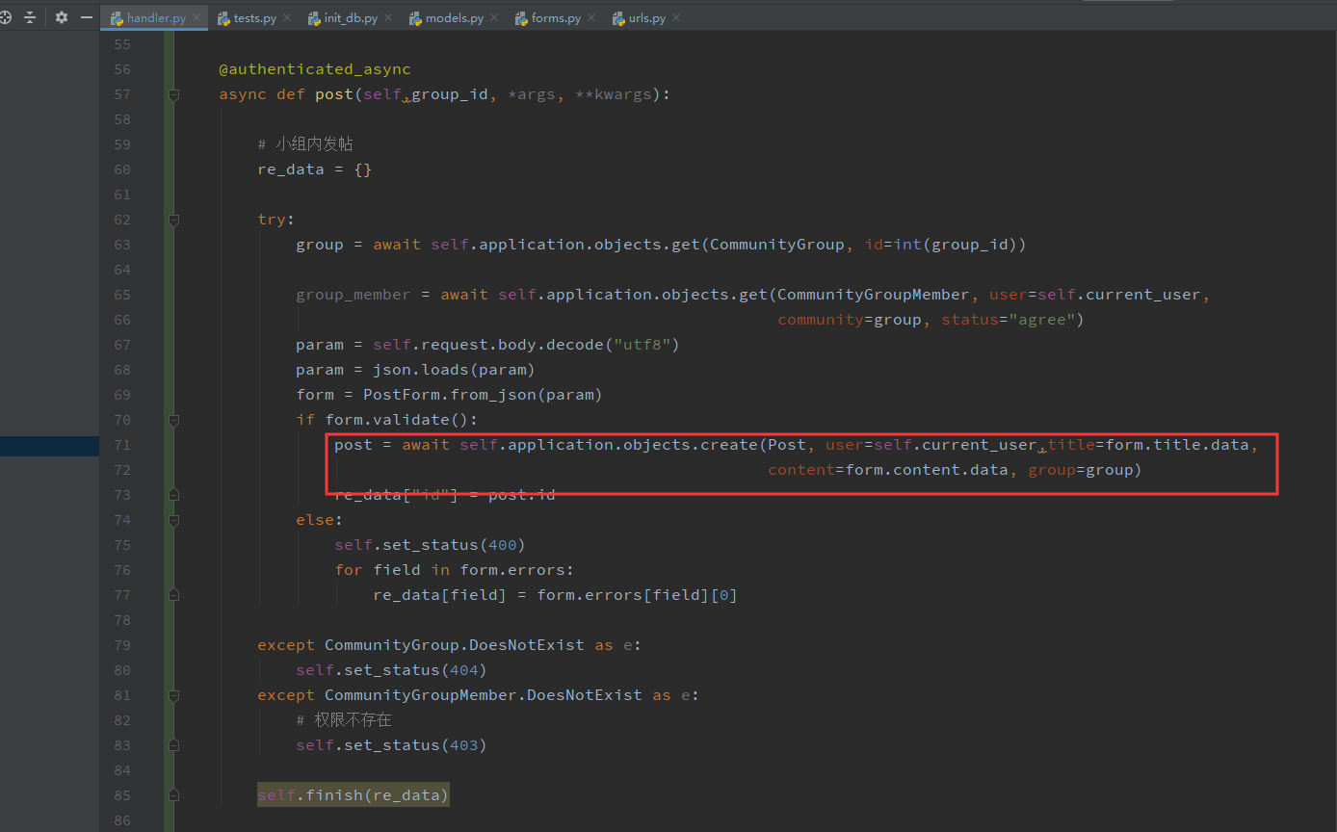Collapse the if form.validate() fold on line 70
Image resolution: width=1337 pixels, height=832 pixels.
click(x=173, y=420)
